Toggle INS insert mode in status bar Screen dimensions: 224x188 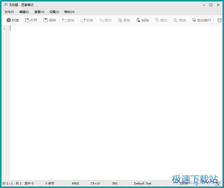coord(115,184)
